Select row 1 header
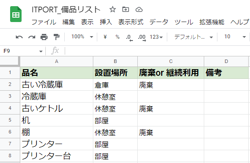The image size is (250, 163). point(10,73)
